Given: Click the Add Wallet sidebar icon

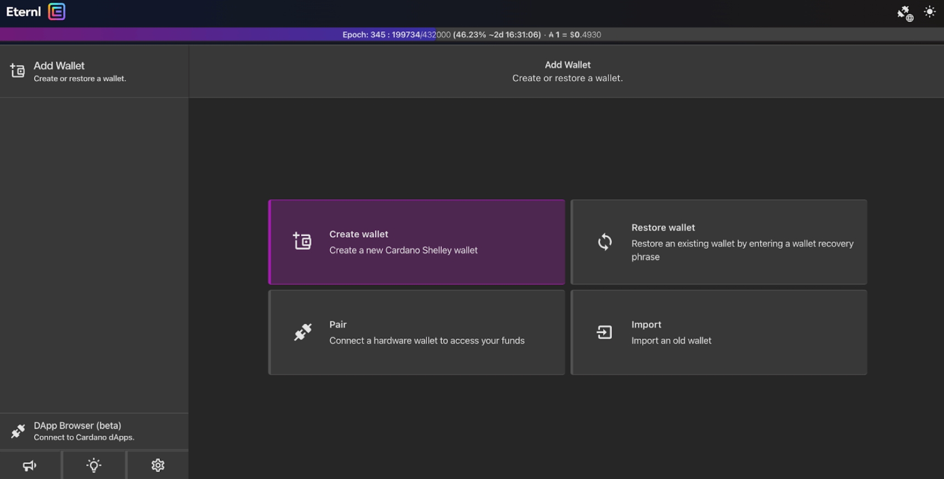Looking at the screenshot, I should 18,71.
